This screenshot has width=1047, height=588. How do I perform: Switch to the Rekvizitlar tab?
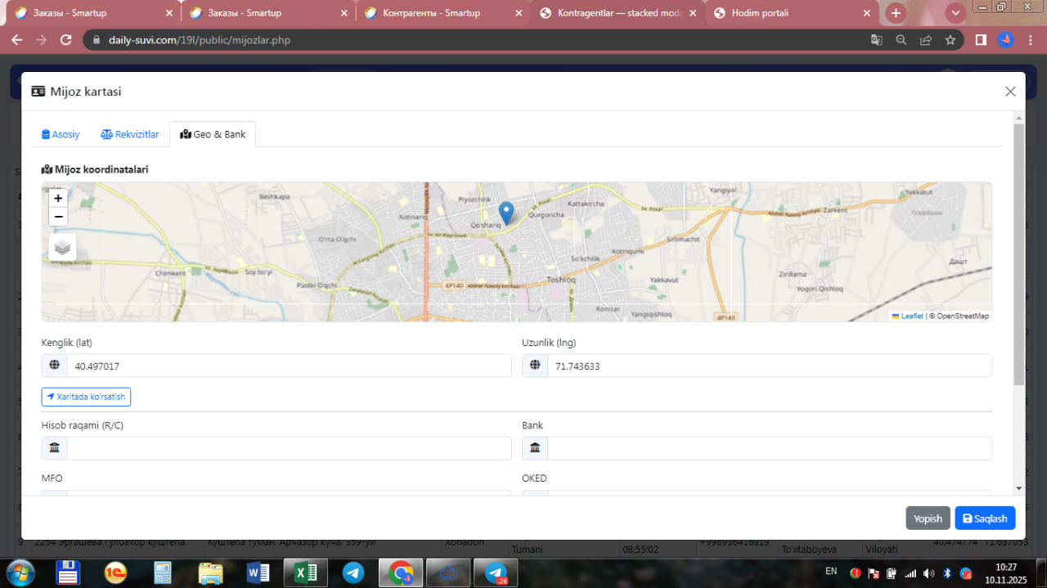(x=130, y=134)
